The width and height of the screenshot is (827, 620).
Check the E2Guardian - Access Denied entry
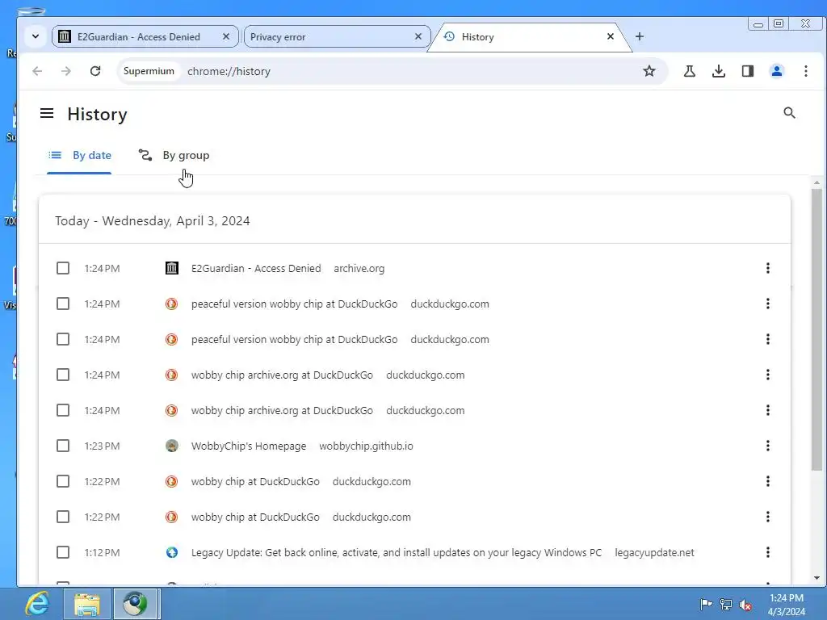coord(63,268)
